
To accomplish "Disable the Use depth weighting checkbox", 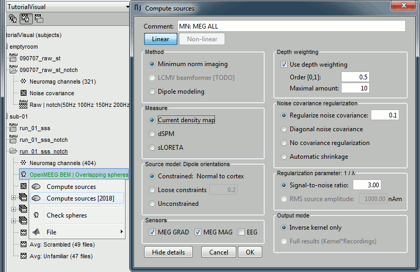I will point(284,65).
